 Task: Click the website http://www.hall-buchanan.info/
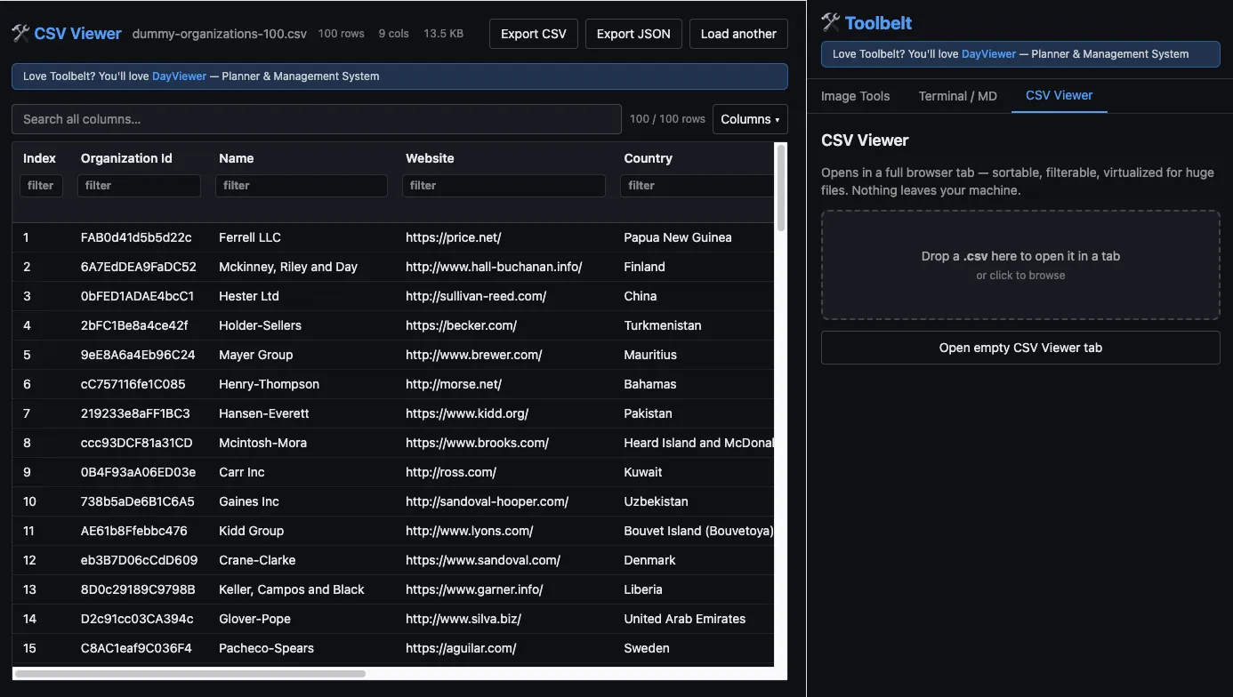click(x=494, y=267)
